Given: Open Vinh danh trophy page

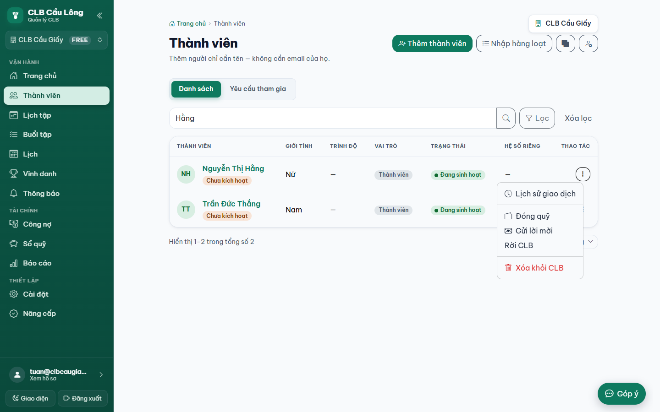Looking at the screenshot, I should pyautogui.click(x=56, y=174).
